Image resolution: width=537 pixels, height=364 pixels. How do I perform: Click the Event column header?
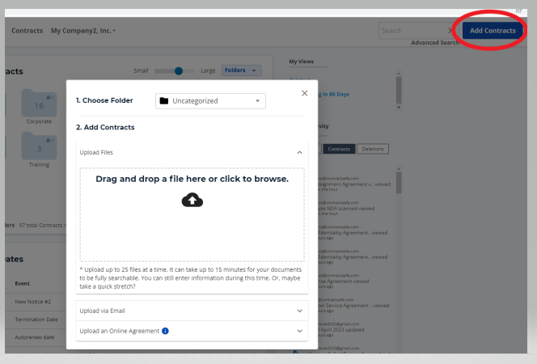tap(23, 284)
